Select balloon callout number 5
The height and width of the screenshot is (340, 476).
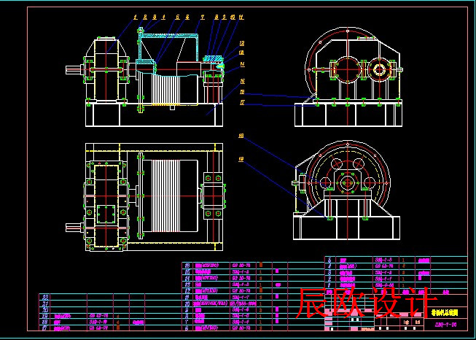(x=178, y=18)
